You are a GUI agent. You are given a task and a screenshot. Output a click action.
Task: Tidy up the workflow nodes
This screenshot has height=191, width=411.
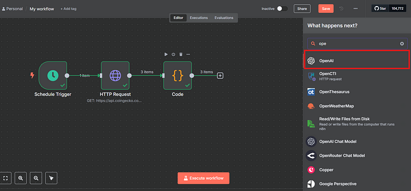click(51, 178)
